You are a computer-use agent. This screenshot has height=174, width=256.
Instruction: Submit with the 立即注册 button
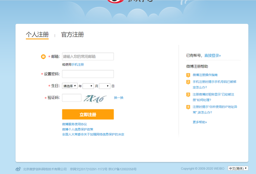tap(88, 114)
